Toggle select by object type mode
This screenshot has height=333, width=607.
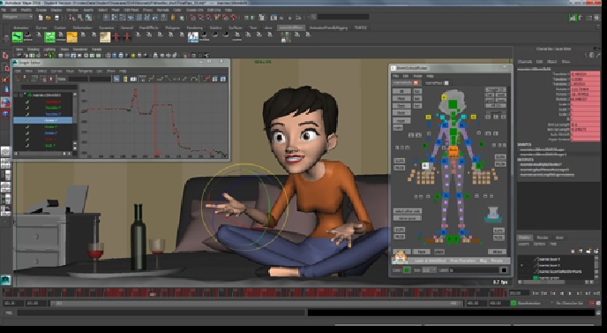pyautogui.click(x=80, y=18)
